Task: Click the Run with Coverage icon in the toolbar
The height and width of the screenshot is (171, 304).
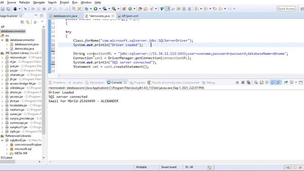Action: coord(104,9)
